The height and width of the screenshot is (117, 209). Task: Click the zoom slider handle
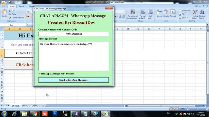pyautogui.click(x=197, y=109)
